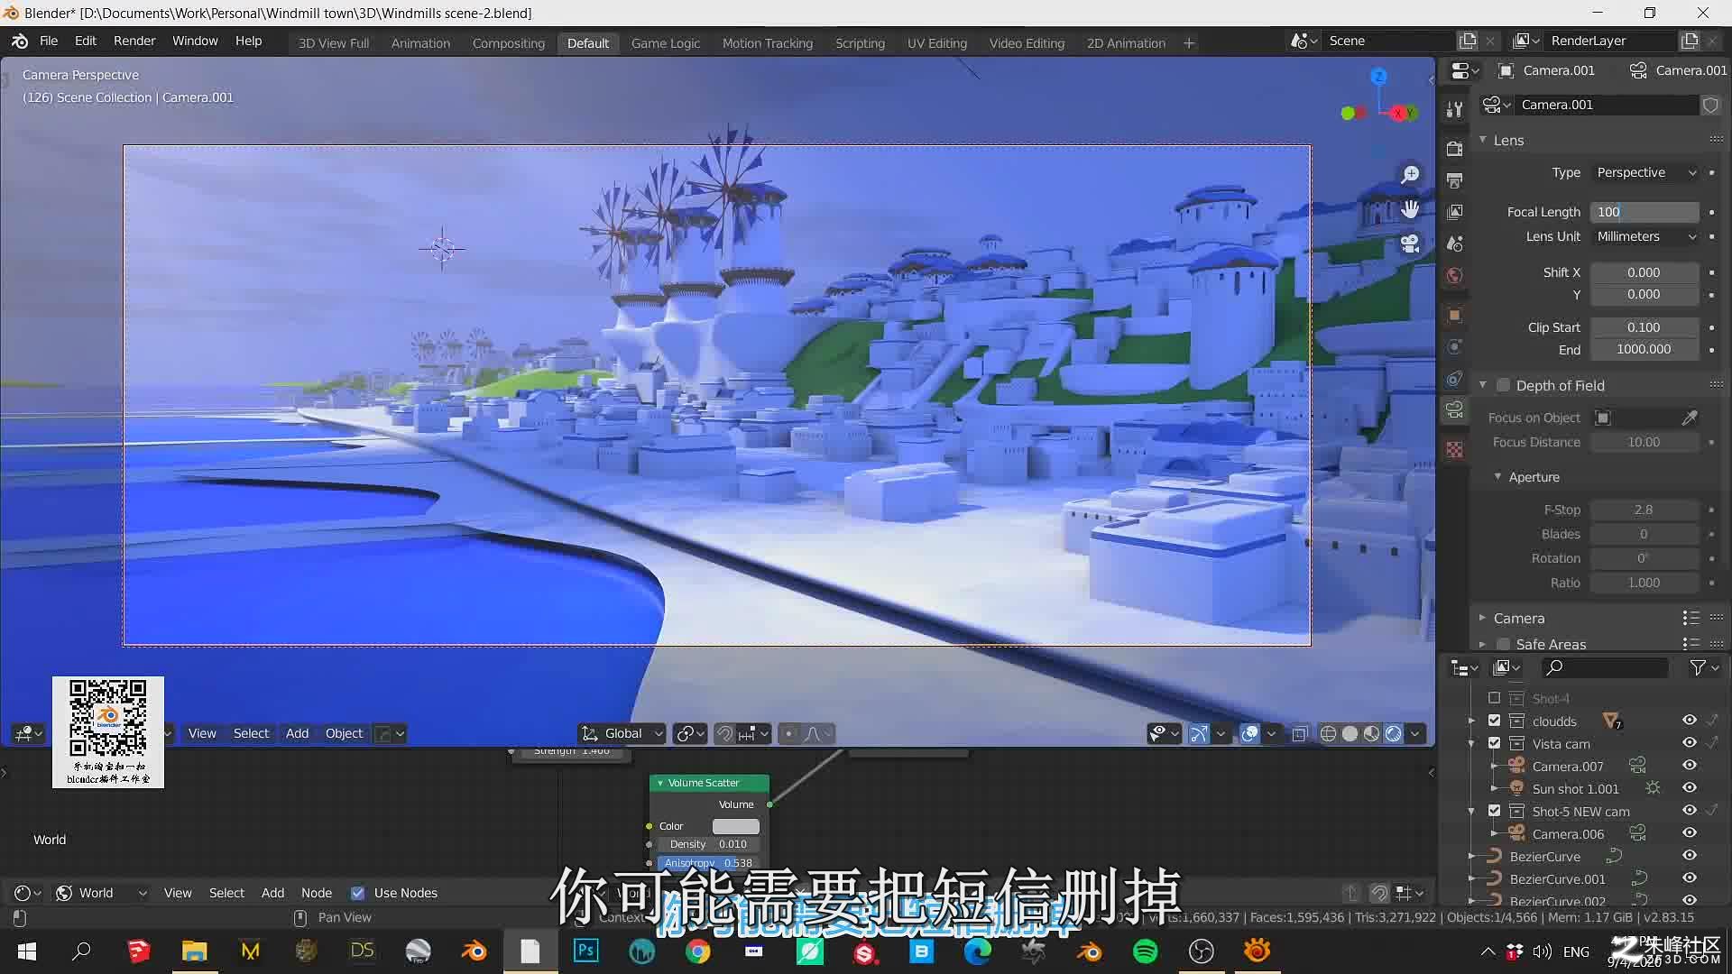Hide BezierCurve.001 using its eye icon
1732x974 pixels.
1690,878
